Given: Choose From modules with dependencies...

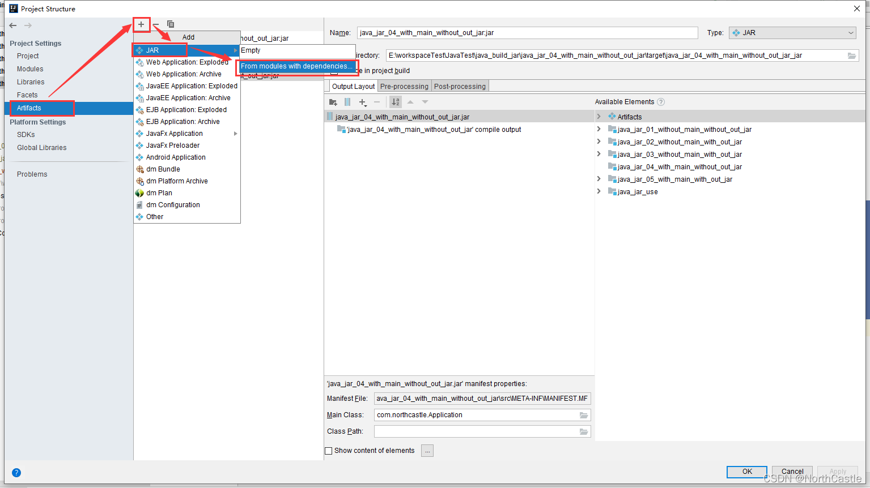Looking at the screenshot, I should 297,66.
